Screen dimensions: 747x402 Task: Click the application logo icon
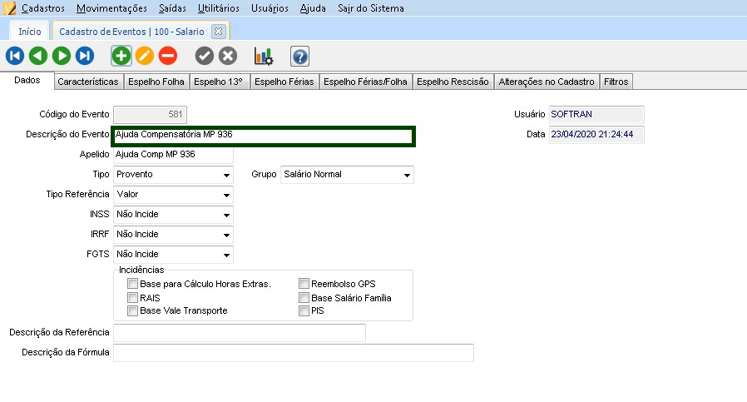9,8
